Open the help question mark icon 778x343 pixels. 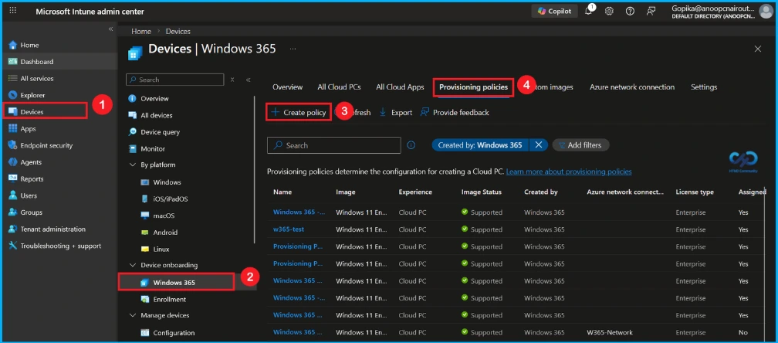coord(630,11)
